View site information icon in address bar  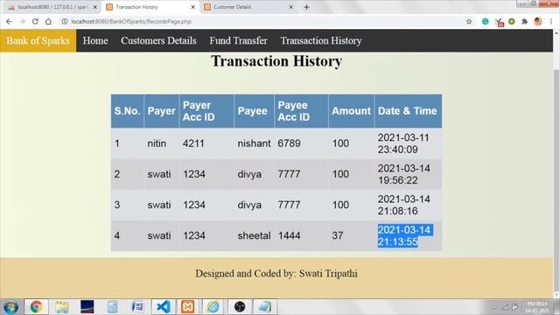(x=65, y=22)
